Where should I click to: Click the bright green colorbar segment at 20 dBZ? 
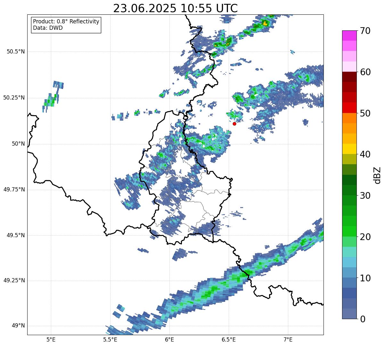[349, 231]
